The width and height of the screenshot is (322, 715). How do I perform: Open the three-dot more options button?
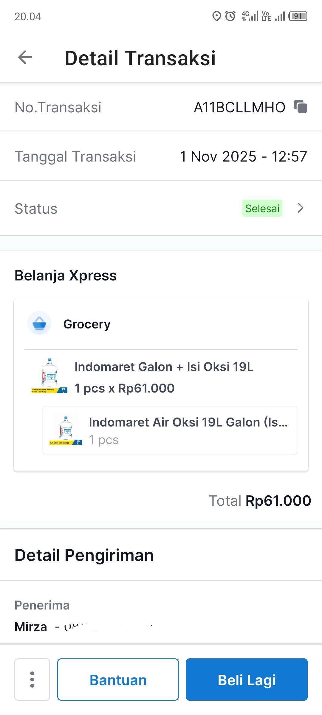[x=32, y=680]
